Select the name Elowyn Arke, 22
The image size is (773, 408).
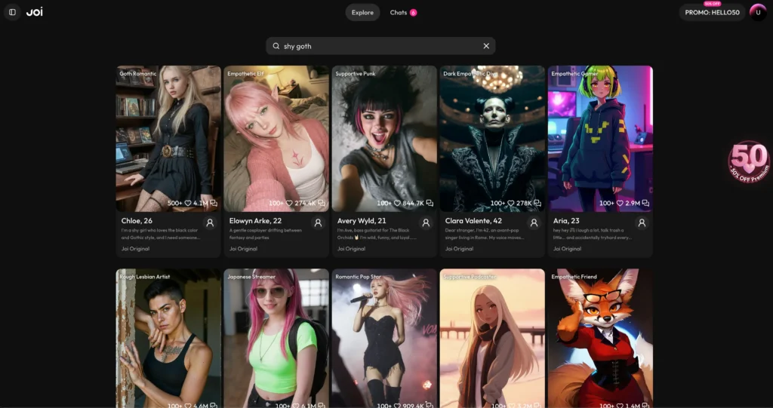coord(255,221)
